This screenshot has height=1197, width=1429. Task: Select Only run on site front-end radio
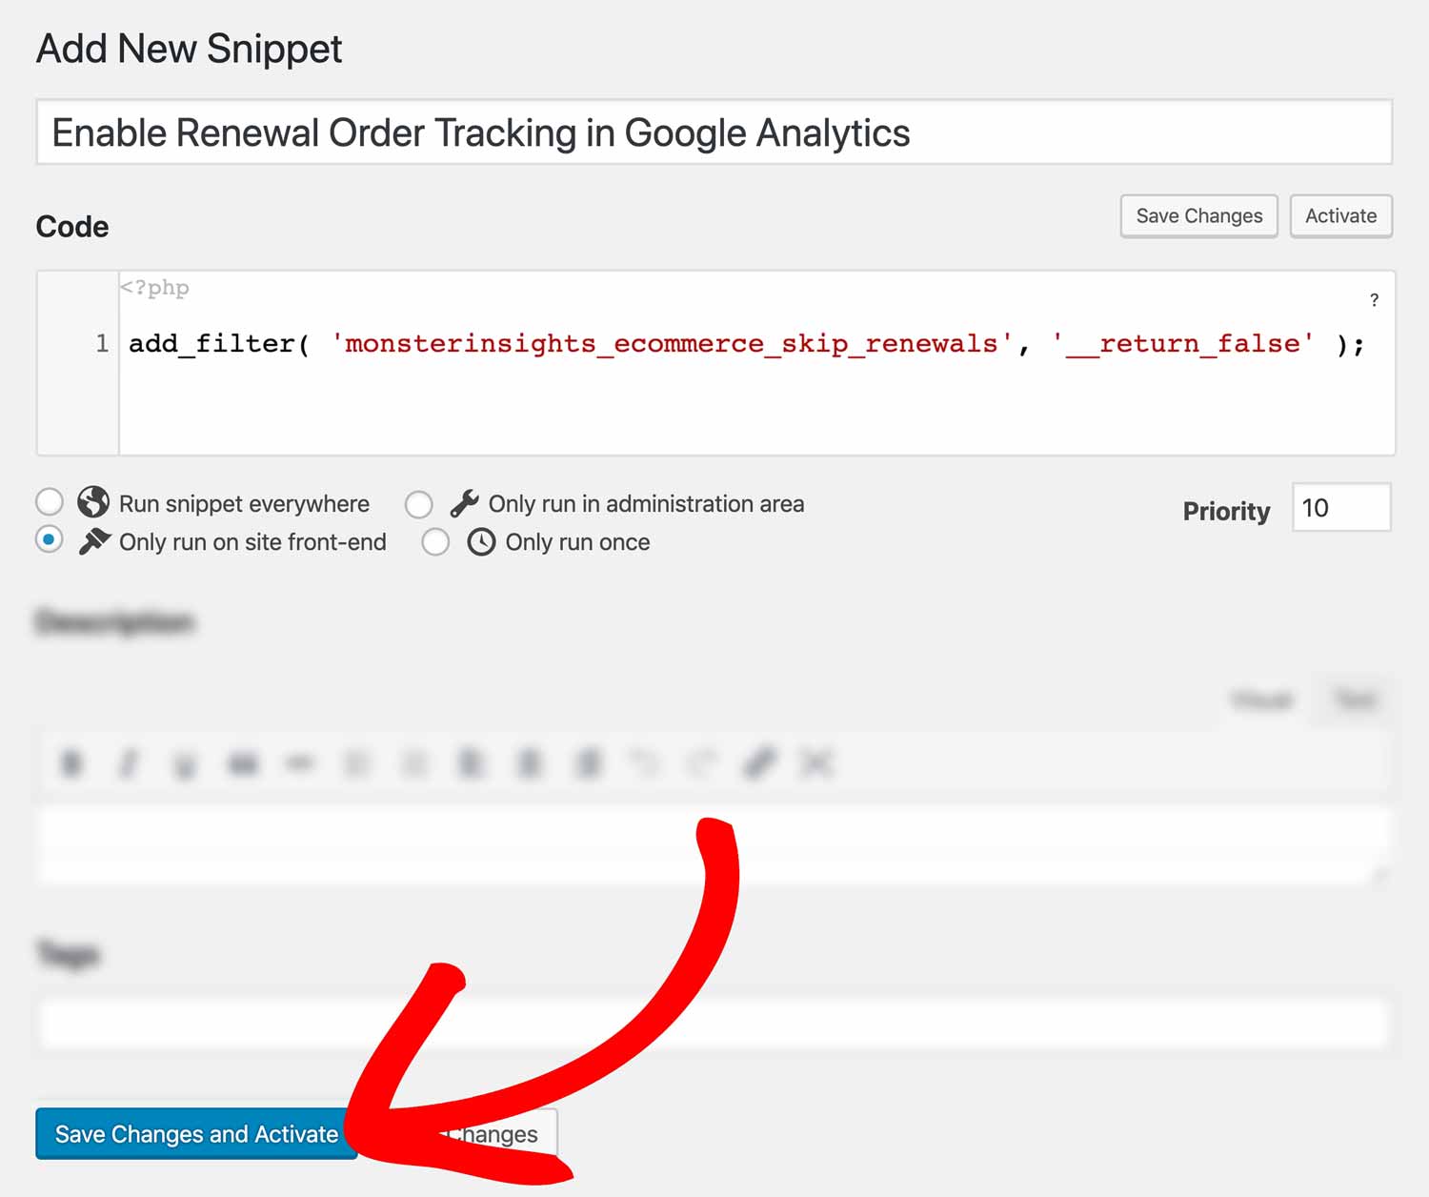(50, 539)
